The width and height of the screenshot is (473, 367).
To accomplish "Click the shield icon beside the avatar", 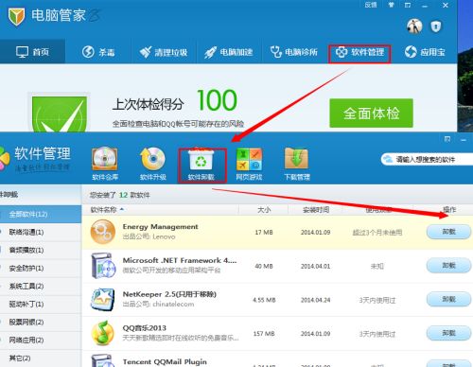I will coord(436,26).
